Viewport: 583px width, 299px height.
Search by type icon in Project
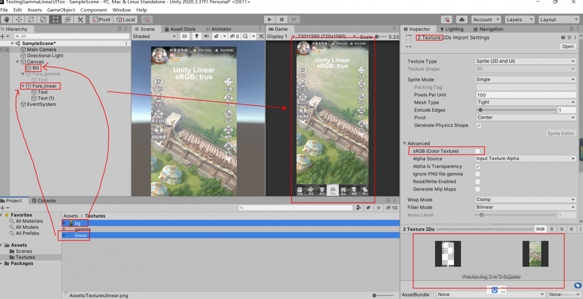coord(359,208)
